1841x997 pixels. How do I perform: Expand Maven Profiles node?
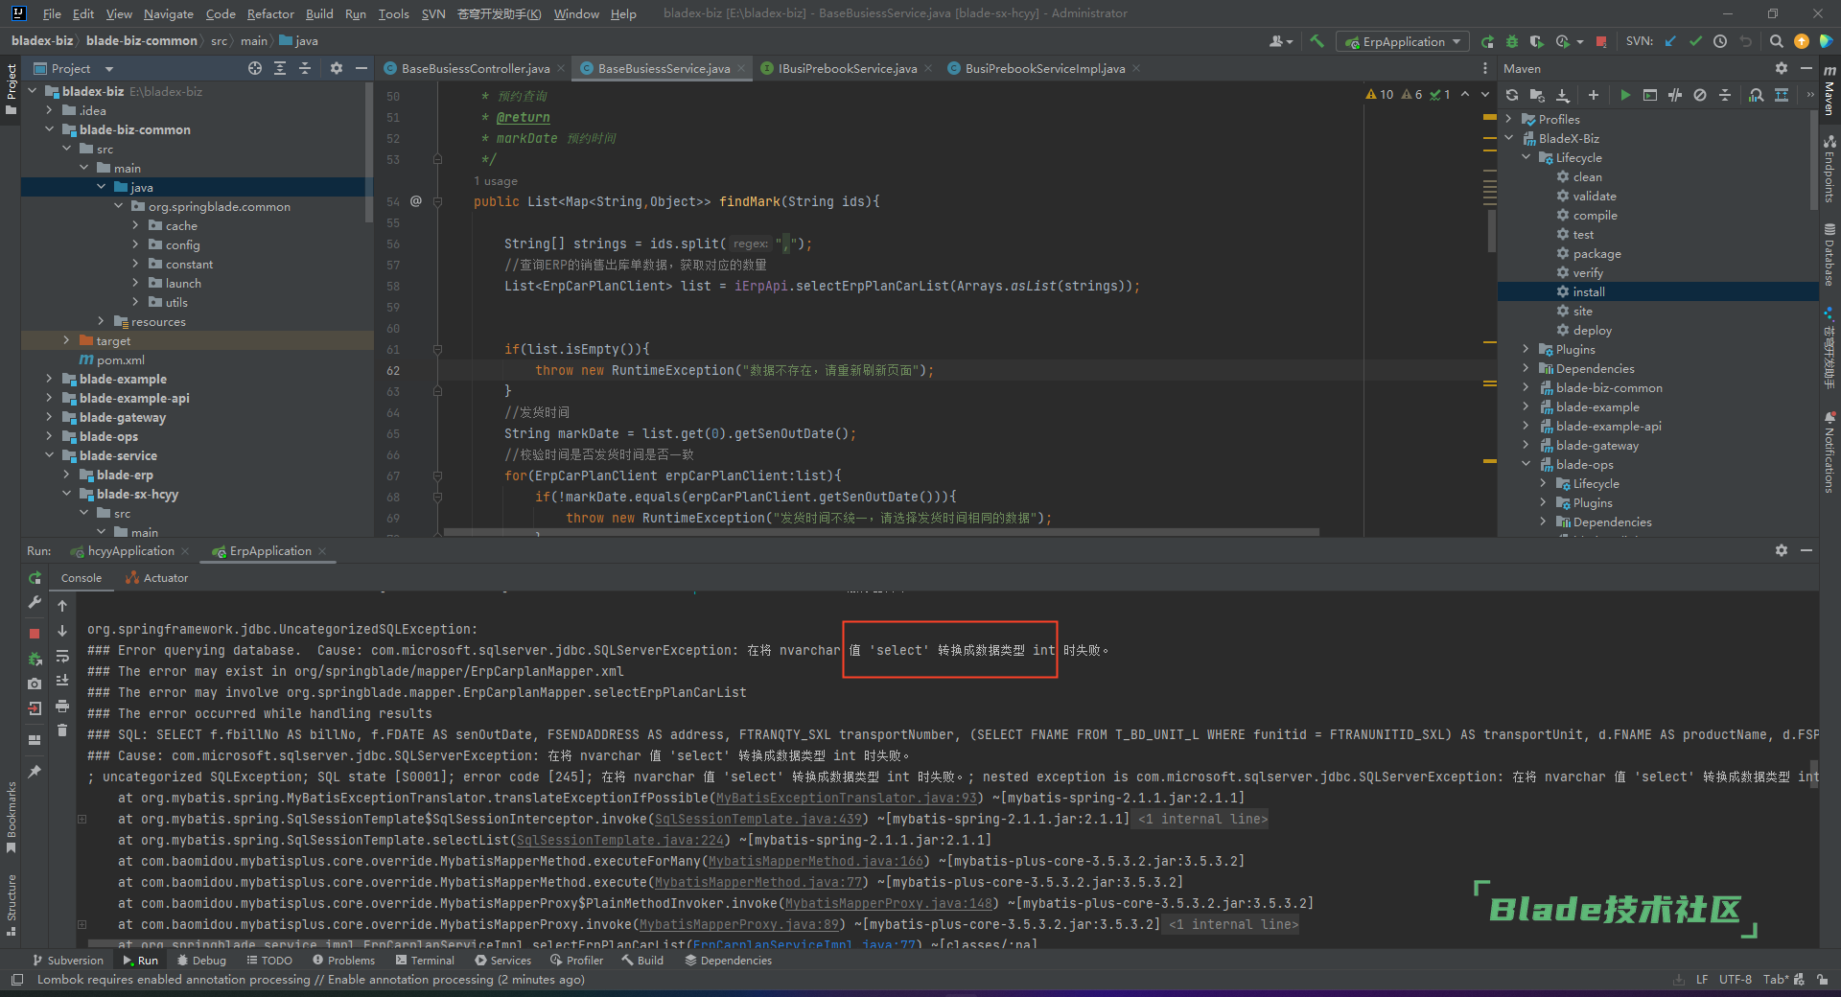pyautogui.click(x=1508, y=119)
